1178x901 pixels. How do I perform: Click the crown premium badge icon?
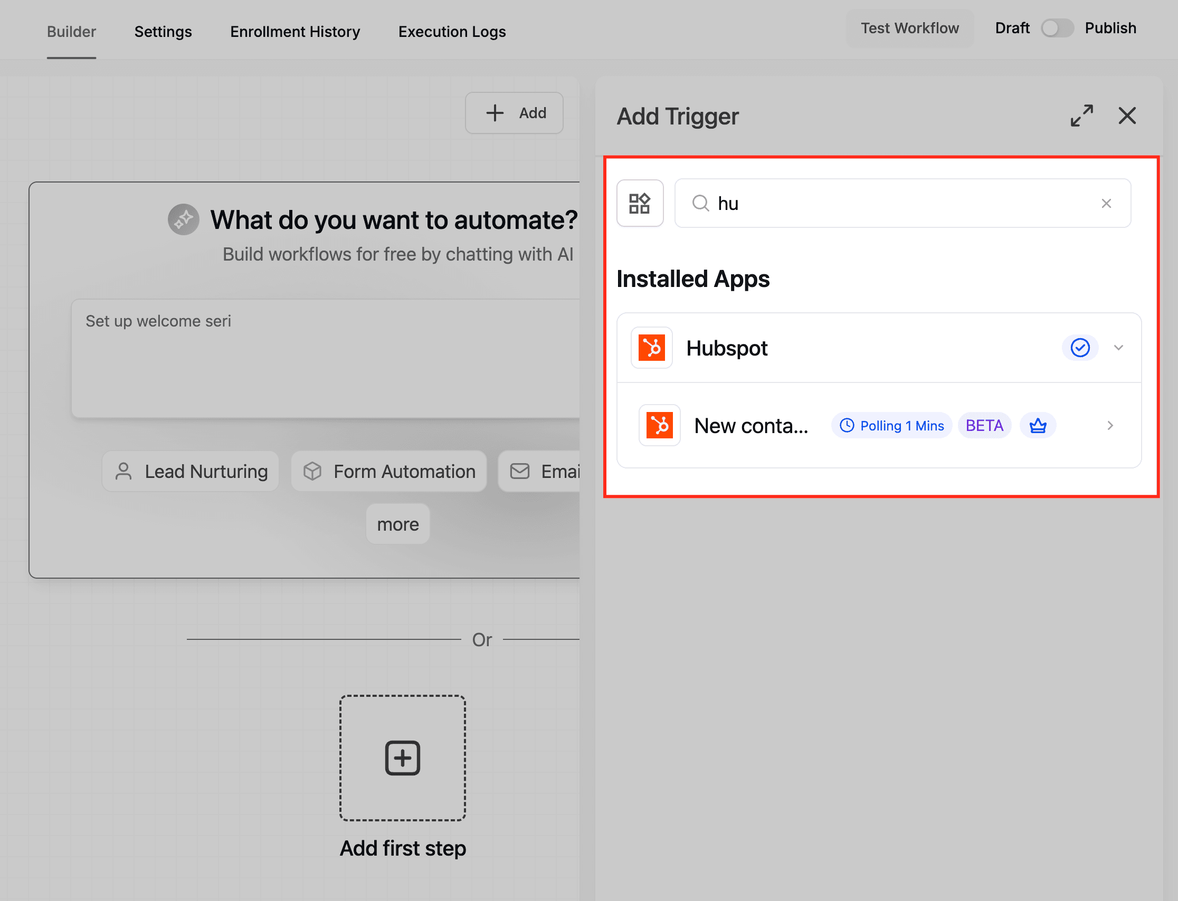tap(1038, 425)
